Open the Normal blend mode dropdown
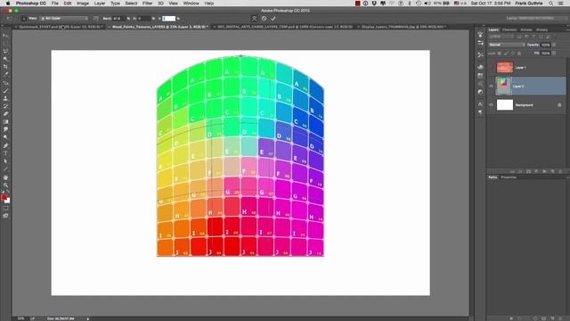 [x=507, y=45]
